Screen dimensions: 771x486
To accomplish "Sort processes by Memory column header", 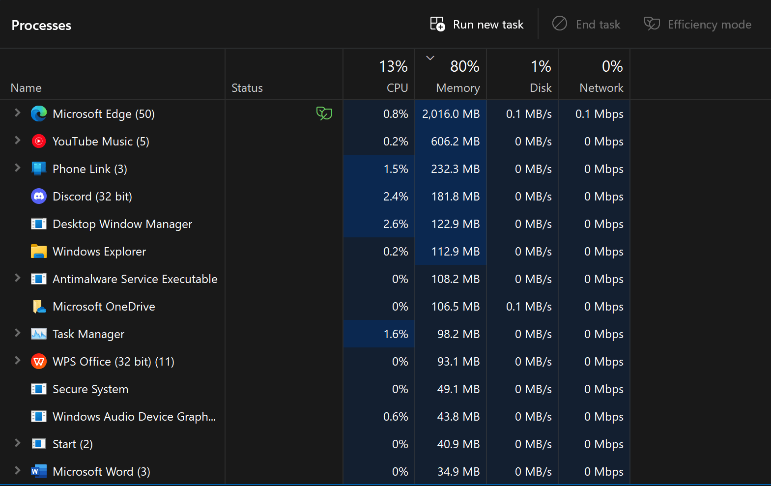I will coord(451,74).
